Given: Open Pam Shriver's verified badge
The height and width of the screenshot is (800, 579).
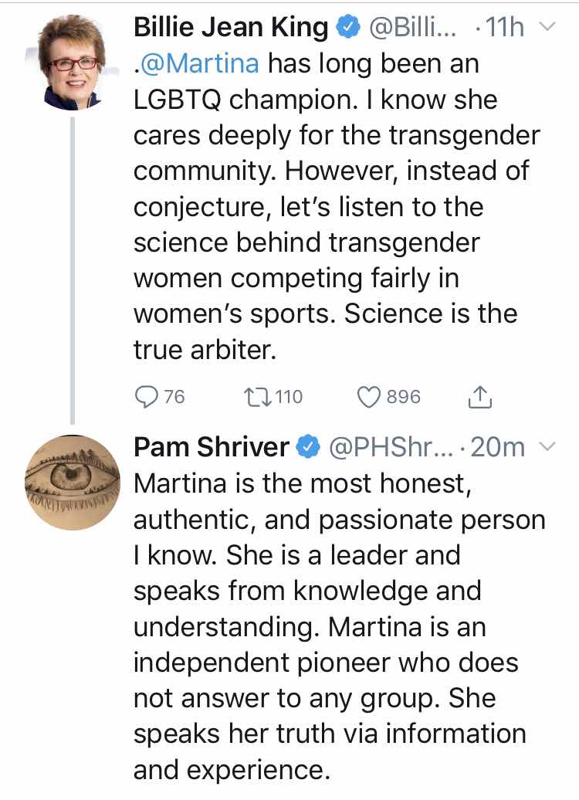Looking at the screenshot, I should (x=309, y=446).
